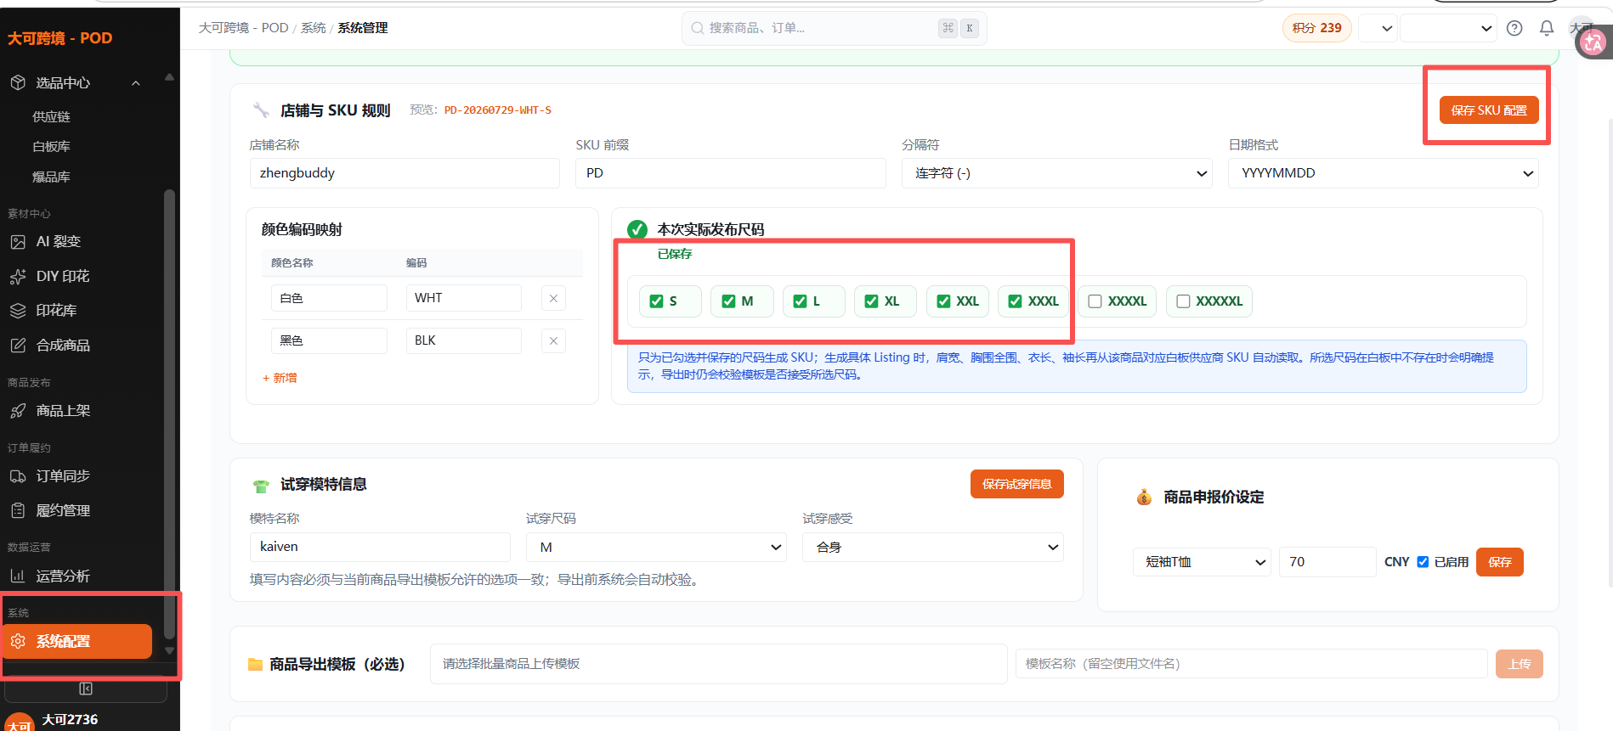The width and height of the screenshot is (1613, 731).
Task: Click the search magnifier icon
Action: click(697, 28)
